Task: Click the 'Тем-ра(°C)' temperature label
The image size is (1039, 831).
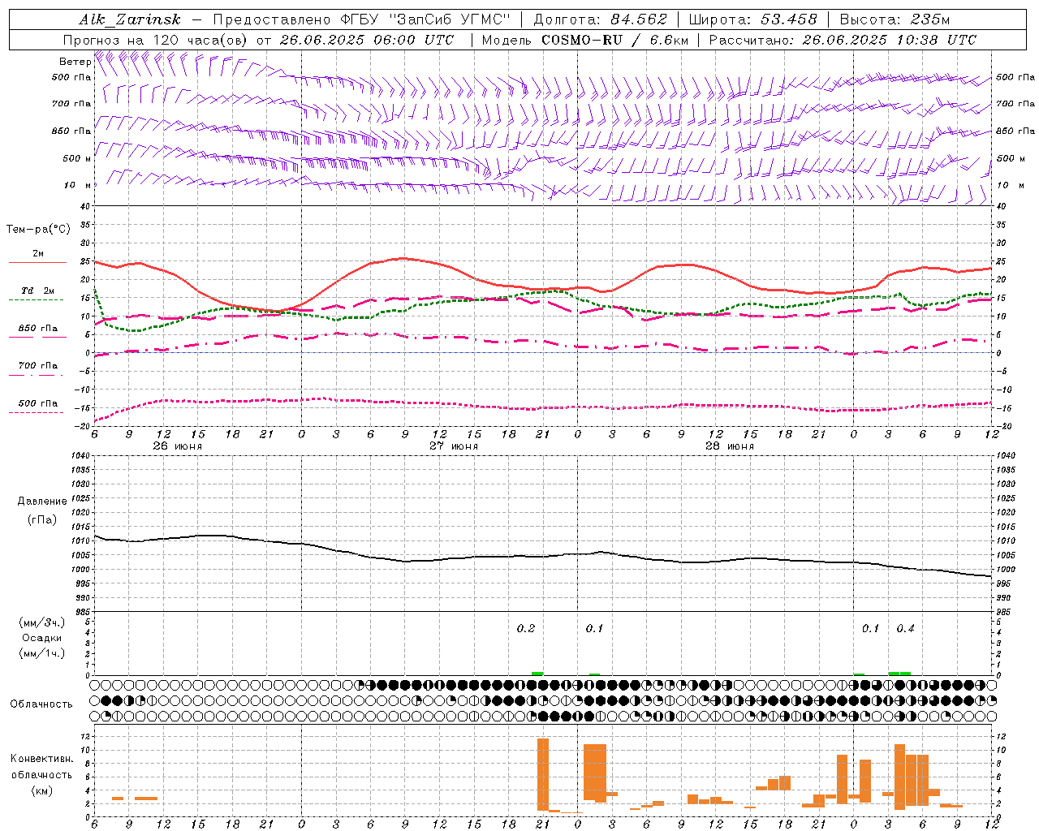Action: [x=38, y=230]
